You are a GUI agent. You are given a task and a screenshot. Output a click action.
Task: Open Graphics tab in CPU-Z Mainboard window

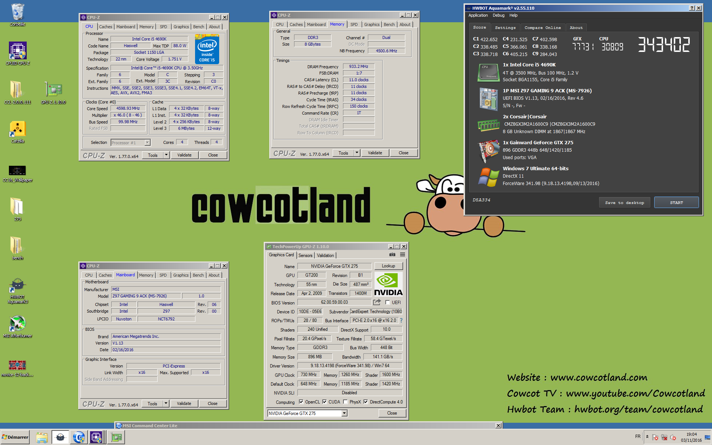[181, 275]
